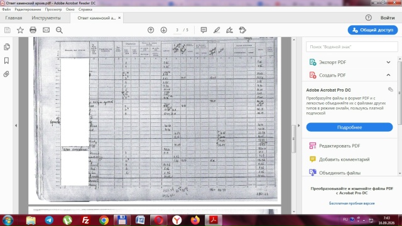Open the Редактирование menu
402x226 pixels.
28,9
